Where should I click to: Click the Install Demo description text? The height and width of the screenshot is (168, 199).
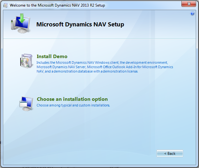(x=105, y=67)
